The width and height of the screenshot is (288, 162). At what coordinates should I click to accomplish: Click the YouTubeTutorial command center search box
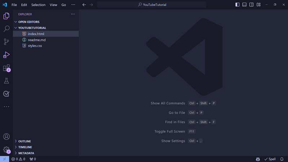coord(152,5)
